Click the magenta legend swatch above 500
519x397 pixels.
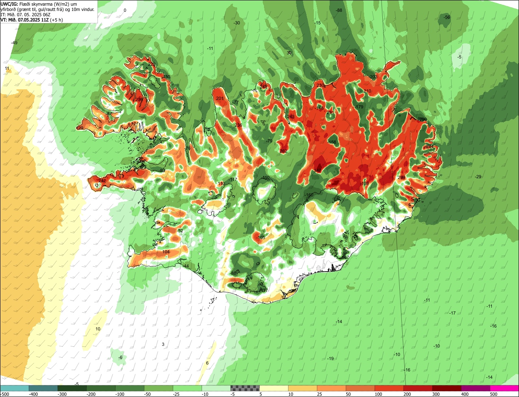click(x=504, y=388)
